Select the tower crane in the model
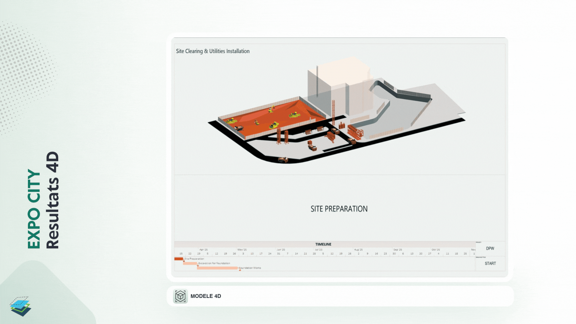The height and width of the screenshot is (324, 576). point(333,112)
